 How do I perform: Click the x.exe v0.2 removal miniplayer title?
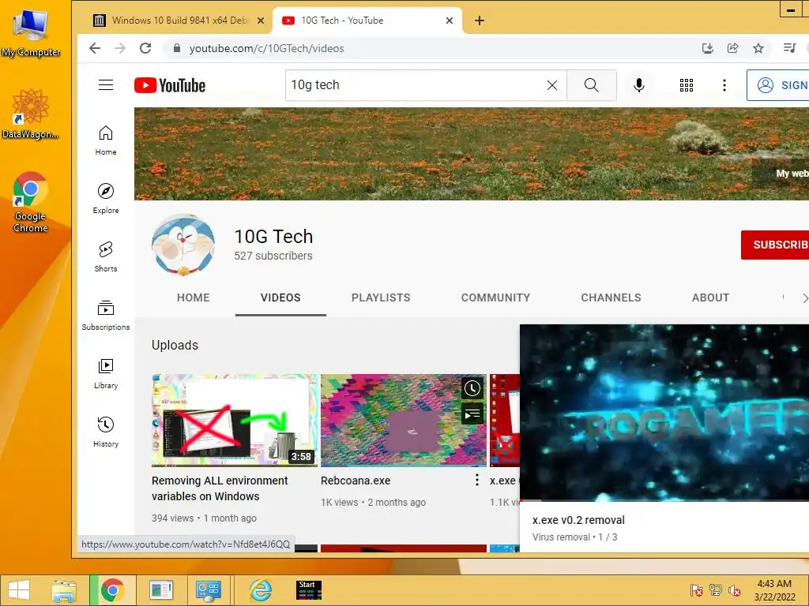coord(578,520)
